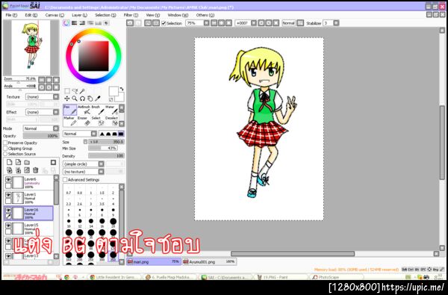
Task: Activate the Rotate view tool
Action: (82, 99)
